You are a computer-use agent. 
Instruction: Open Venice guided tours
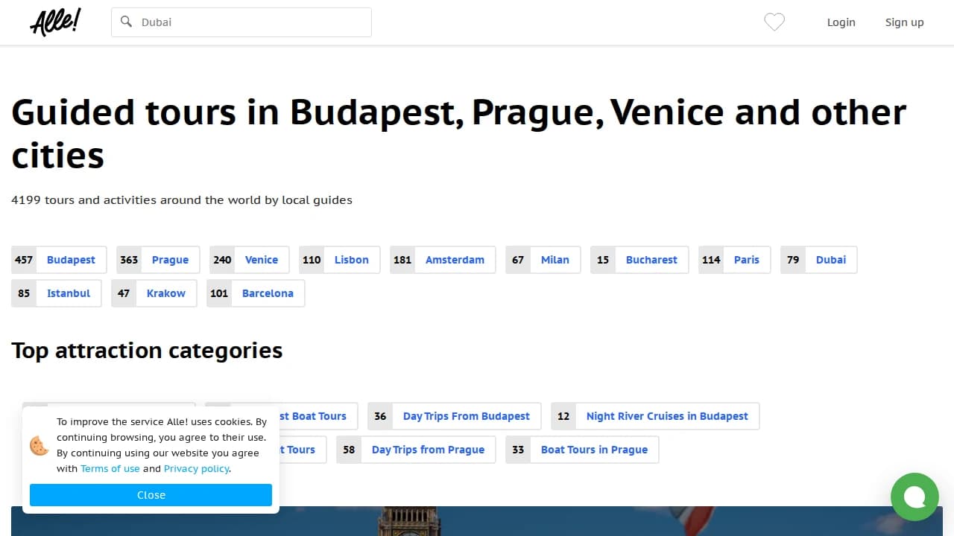tap(262, 260)
